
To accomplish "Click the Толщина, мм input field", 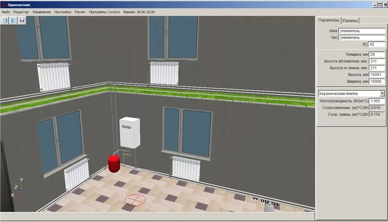I will (377, 54).
